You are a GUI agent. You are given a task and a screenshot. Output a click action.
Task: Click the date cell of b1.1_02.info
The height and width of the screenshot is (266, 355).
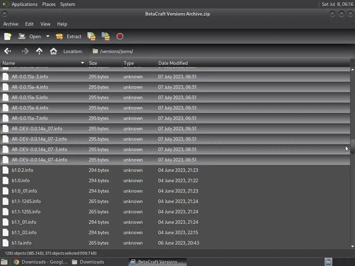tap(178, 232)
